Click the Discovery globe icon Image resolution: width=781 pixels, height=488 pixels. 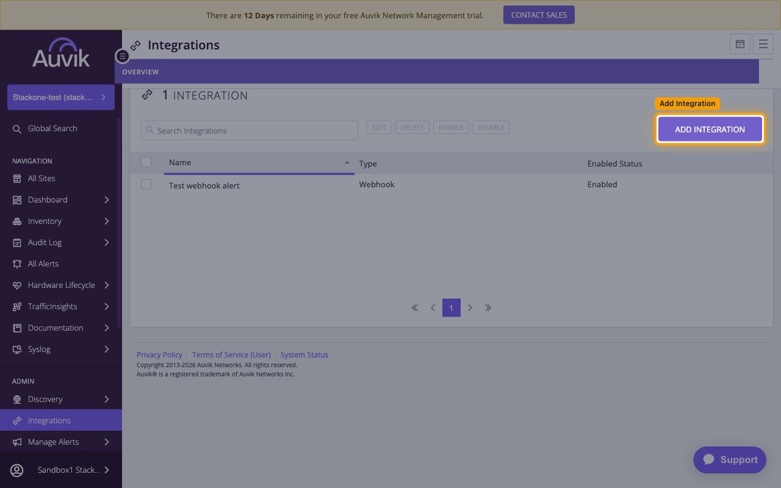[17, 400]
